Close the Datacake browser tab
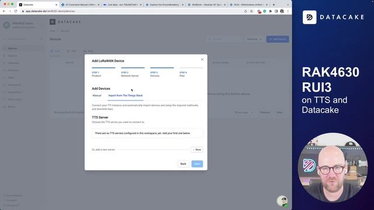This screenshot has height=210, width=374. coord(57,5)
